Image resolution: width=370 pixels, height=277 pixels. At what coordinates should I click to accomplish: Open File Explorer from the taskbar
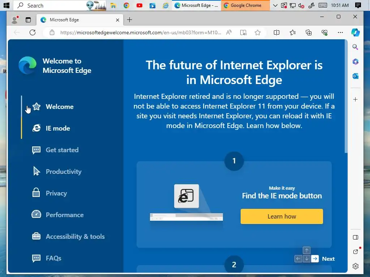pos(113,5)
